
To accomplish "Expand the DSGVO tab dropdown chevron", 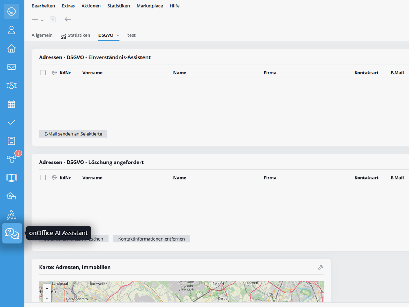I will coord(118,35).
